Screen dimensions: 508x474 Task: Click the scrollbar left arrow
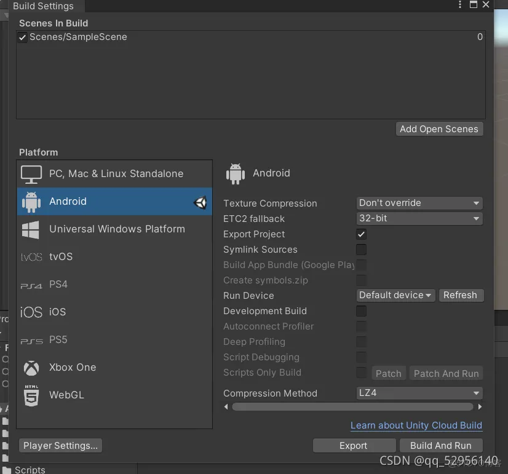point(226,407)
